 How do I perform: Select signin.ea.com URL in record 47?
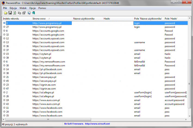point(44,89)
